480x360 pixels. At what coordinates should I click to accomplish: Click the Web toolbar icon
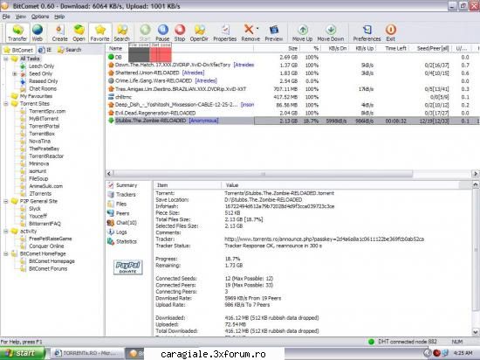pos(38,32)
